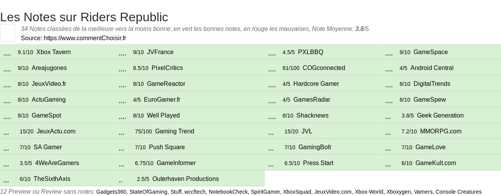The height and width of the screenshot is (196, 501).
Task: Select the Hardcore Gamer rating entry
Action: [x=316, y=84]
